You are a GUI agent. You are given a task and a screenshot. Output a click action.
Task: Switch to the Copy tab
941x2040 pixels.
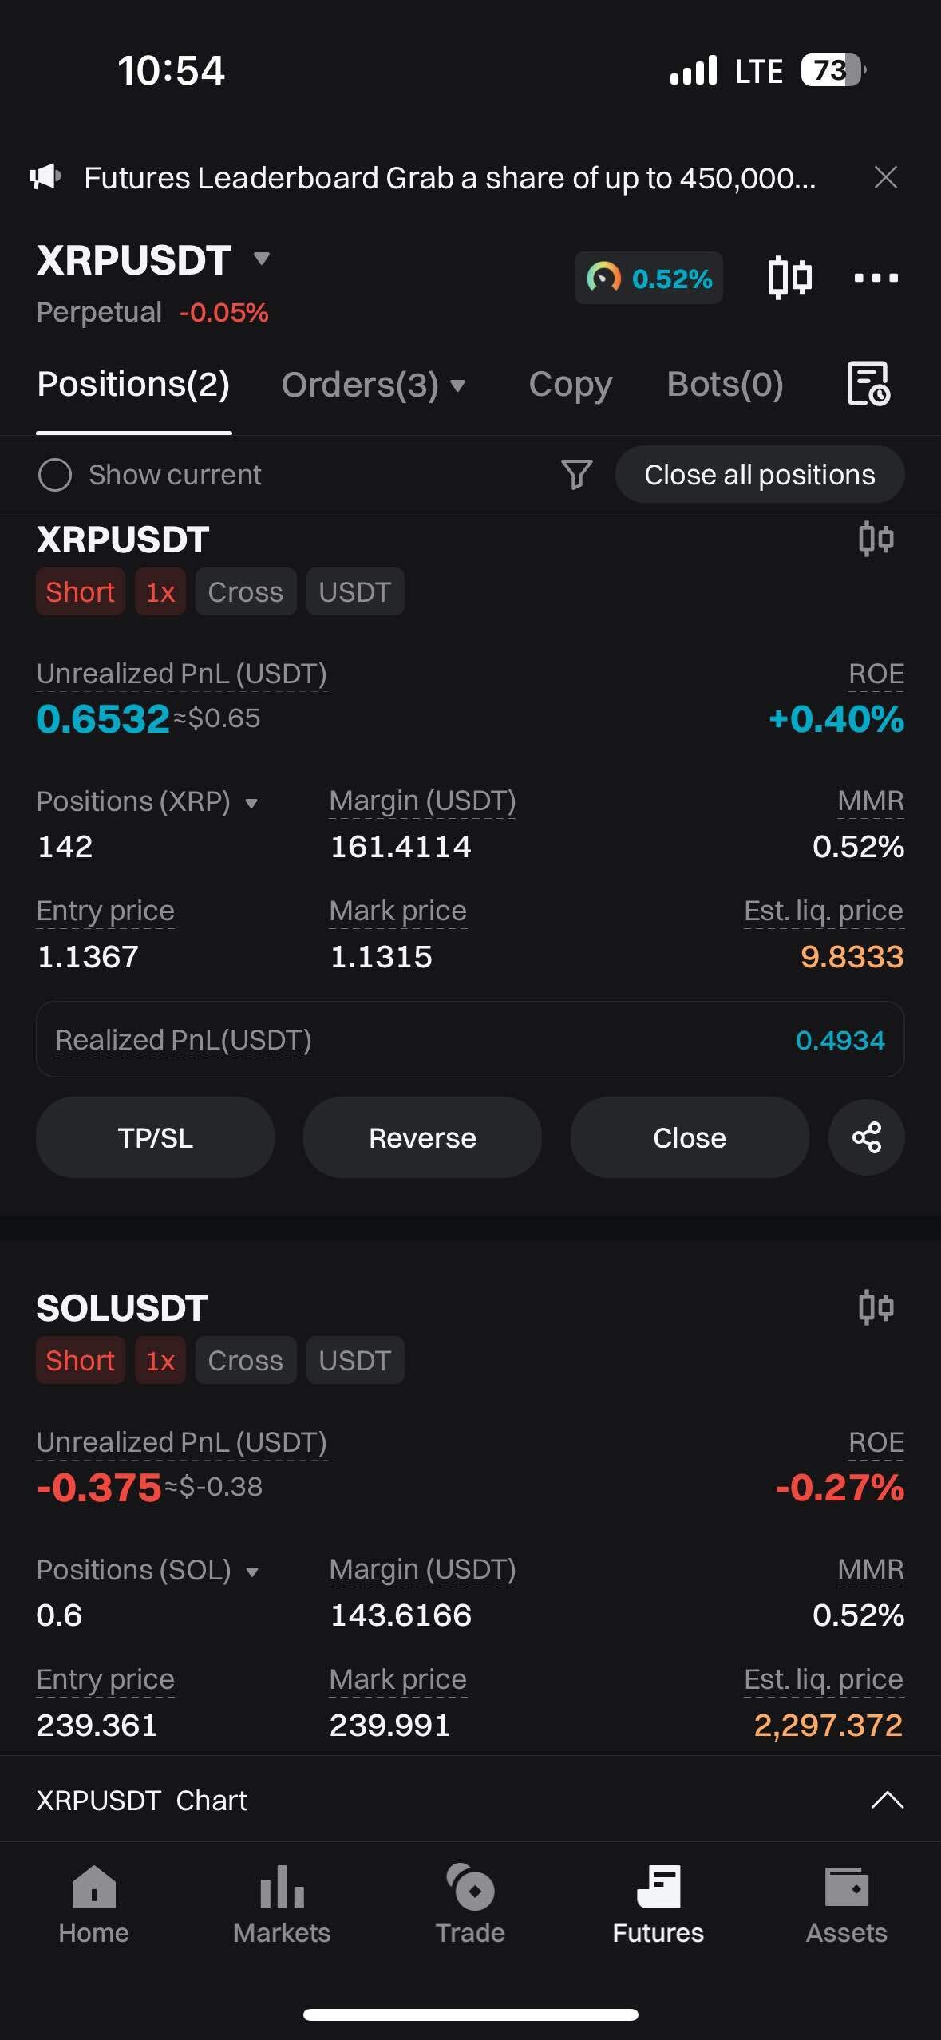click(570, 385)
